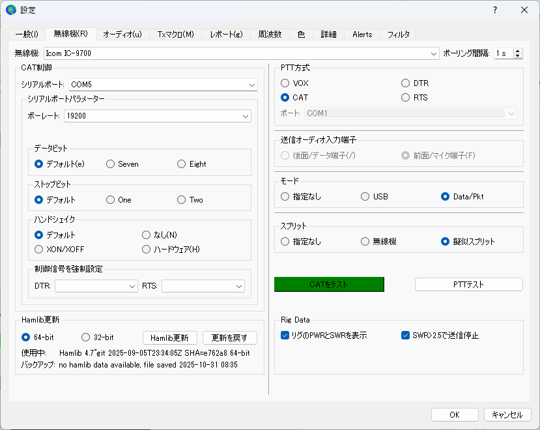540x430 pixels.
Task: Select DTR PTT method
Action: [415, 83]
